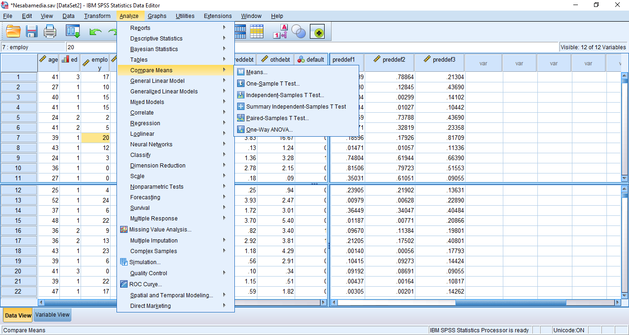
Task: Click the Save file floppy disk icon
Action: coord(32,32)
